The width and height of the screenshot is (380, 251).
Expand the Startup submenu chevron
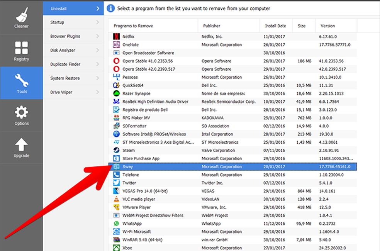point(97,22)
